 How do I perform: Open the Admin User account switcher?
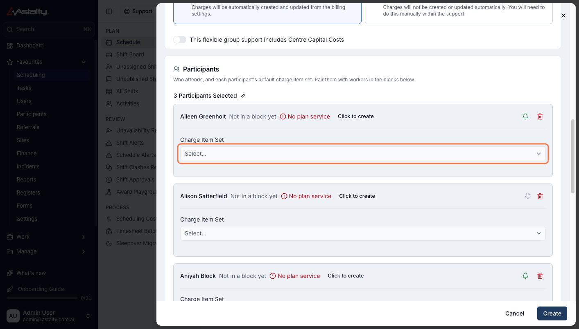click(x=49, y=316)
